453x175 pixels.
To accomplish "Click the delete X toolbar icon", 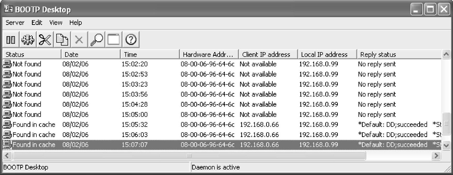I will tap(79, 40).
